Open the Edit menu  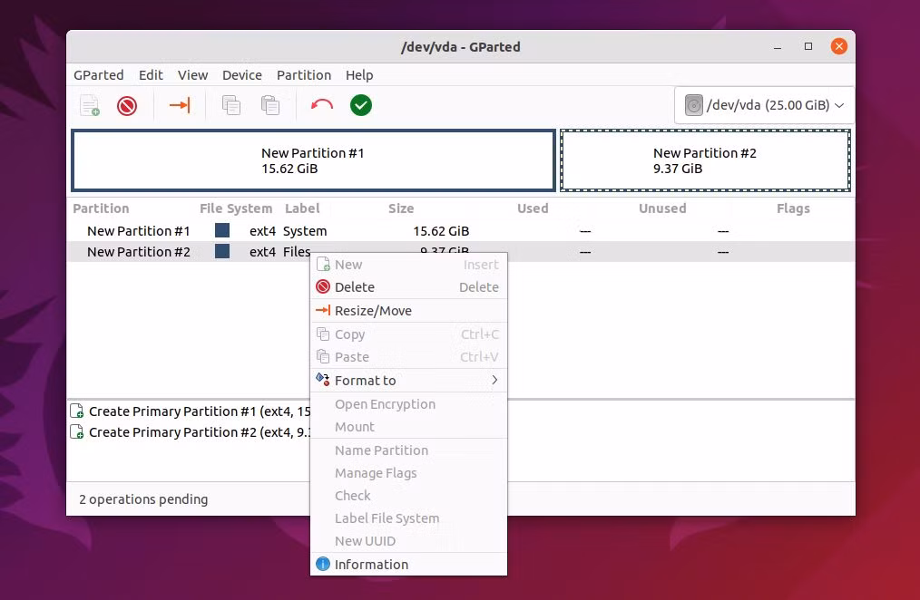point(151,75)
